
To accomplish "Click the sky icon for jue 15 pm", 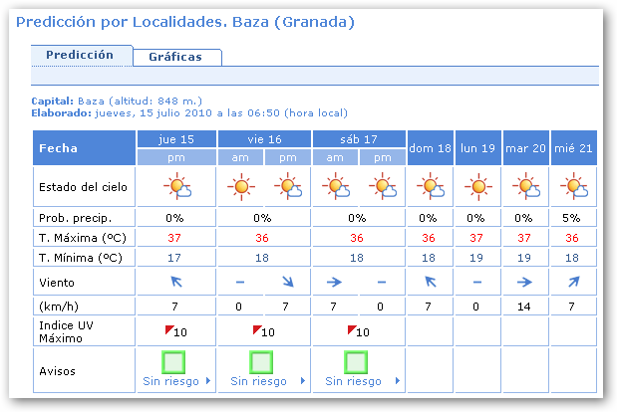I will pyautogui.click(x=176, y=187).
